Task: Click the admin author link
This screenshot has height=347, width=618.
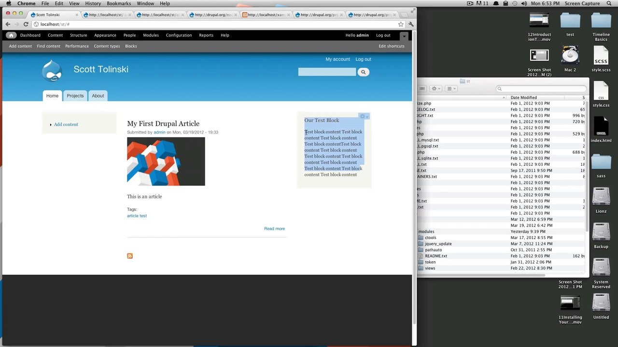Action: 159,132
